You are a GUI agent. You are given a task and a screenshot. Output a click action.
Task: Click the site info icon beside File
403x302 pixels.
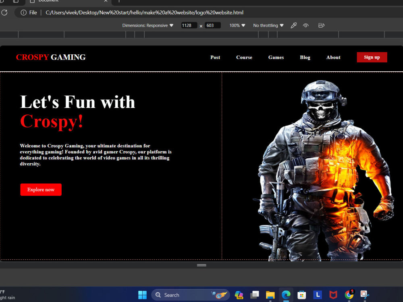(23, 12)
